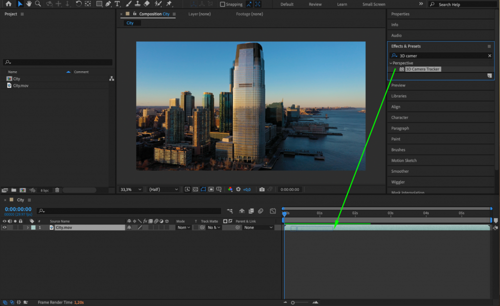Select the Eraser tool
The width and height of the screenshot is (500, 306).
(146, 4)
